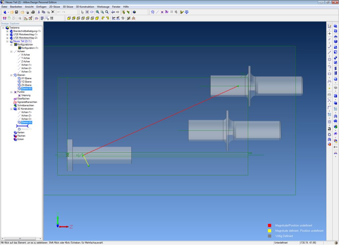Click the yellow sketch line segment

coord(86,160)
